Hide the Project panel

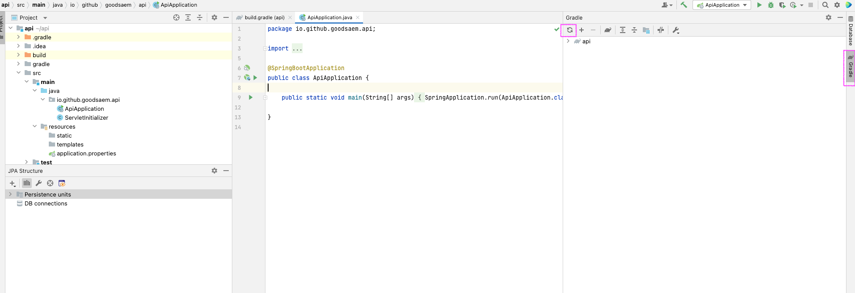(x=226, y=17)
